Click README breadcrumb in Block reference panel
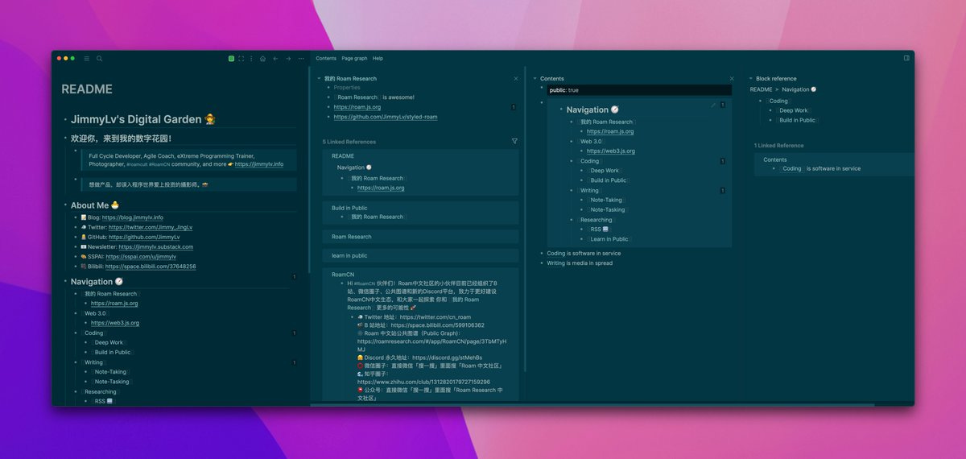 [x=761, y=89]
